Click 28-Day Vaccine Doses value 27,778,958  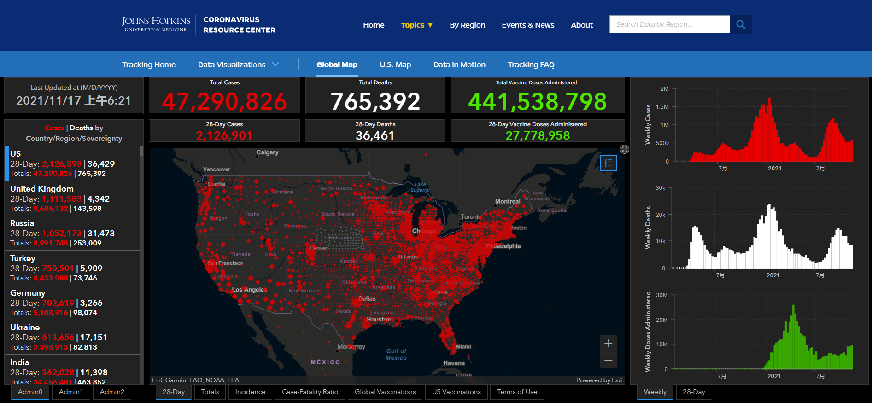tap(538, 135)
